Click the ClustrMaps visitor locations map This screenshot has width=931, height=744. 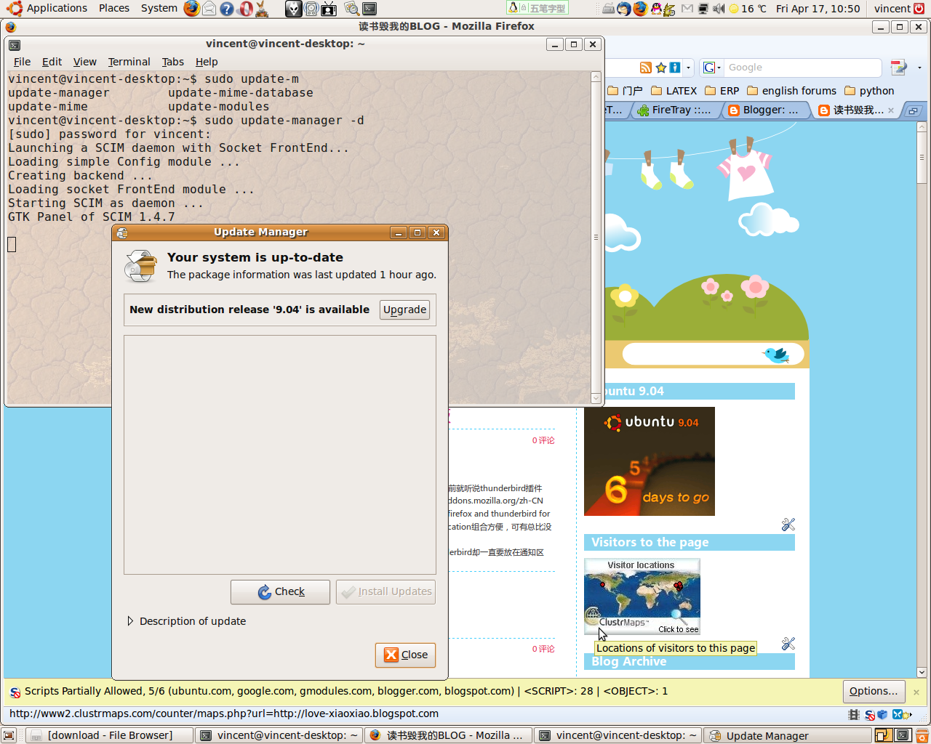click(x=642, y=597)
